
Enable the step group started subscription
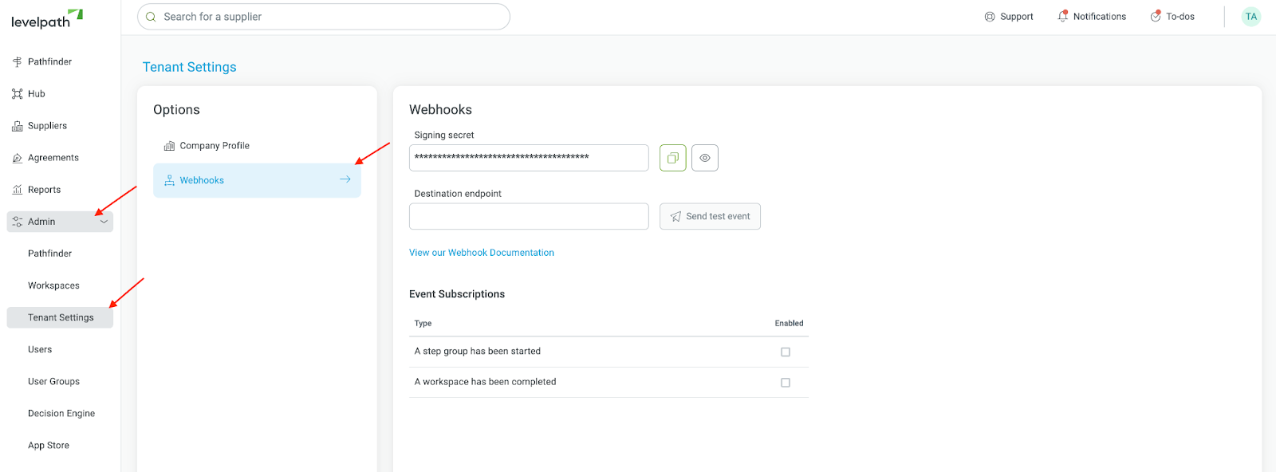click(x=786, y=351)
